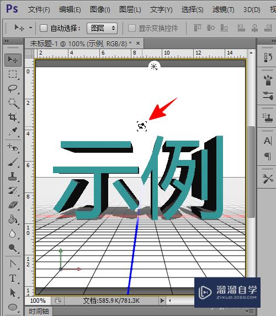This screenshot has height=316, width=276.
Task: Open the Move tool preset picker arrow
Action: [x=31, y=28]
